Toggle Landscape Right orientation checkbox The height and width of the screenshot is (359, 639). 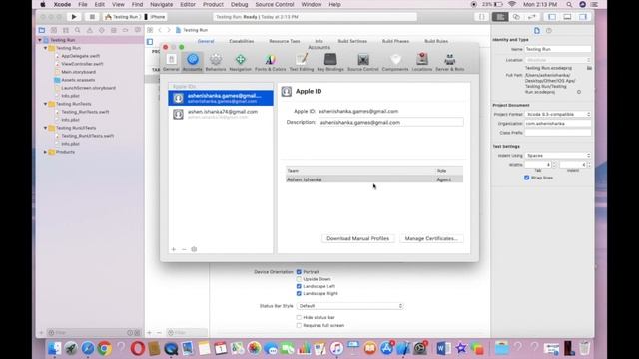[x=299, y=293]
